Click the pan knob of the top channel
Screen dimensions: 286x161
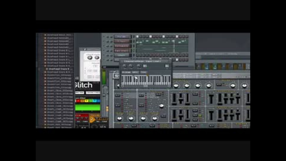click(108, 37)
